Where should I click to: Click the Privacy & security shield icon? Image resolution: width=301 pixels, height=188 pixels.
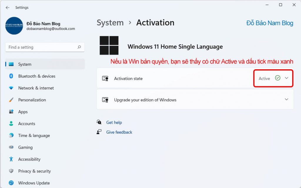pyautogui.click(x=11, y=171)
